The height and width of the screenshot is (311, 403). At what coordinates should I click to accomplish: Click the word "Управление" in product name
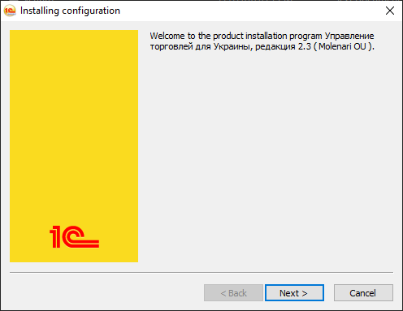(349, 36)
